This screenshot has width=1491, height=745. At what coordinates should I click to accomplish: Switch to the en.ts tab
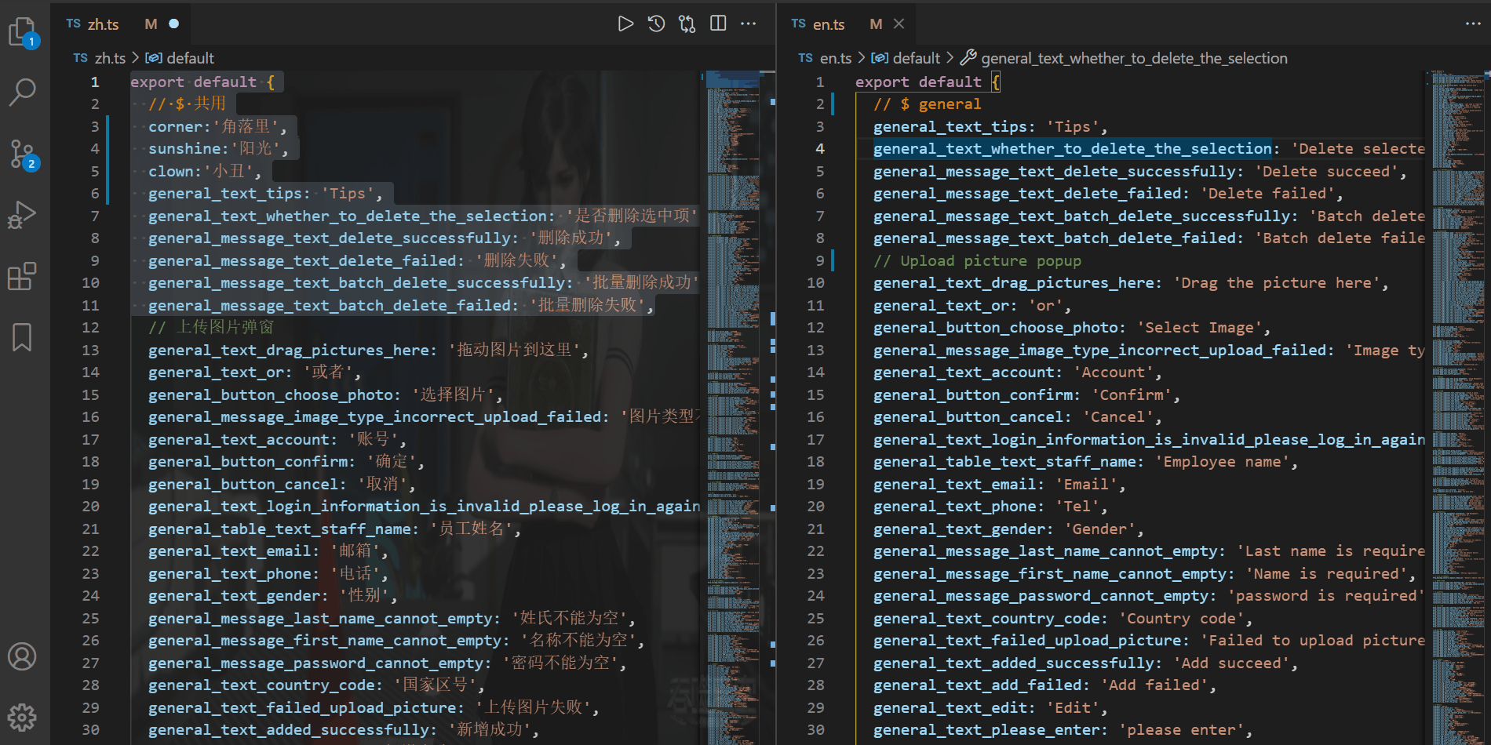827,24
